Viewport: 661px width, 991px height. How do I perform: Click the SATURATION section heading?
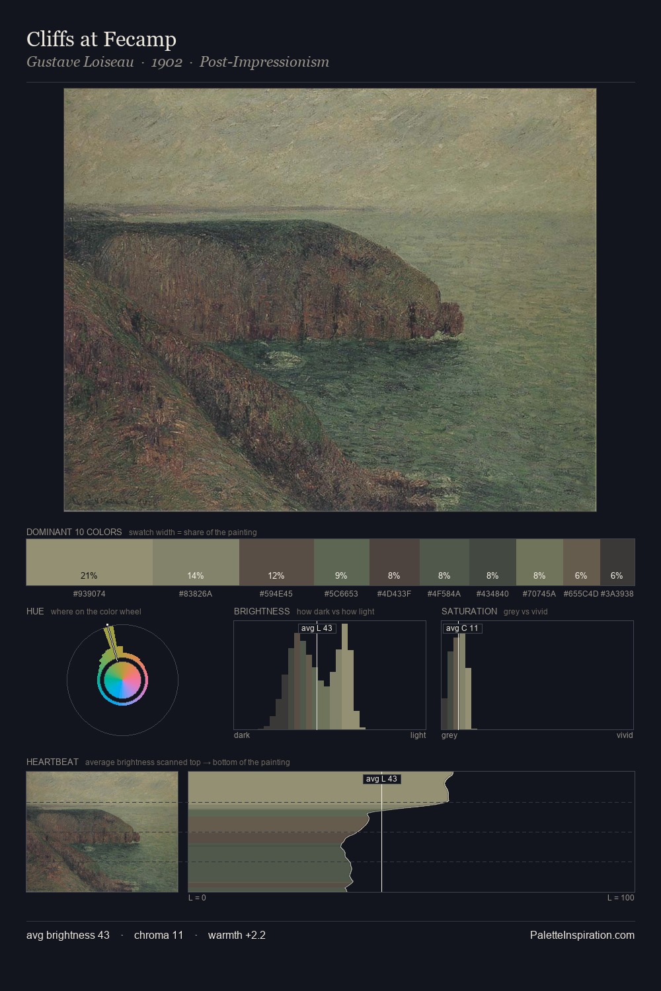(x=469, y=611)
